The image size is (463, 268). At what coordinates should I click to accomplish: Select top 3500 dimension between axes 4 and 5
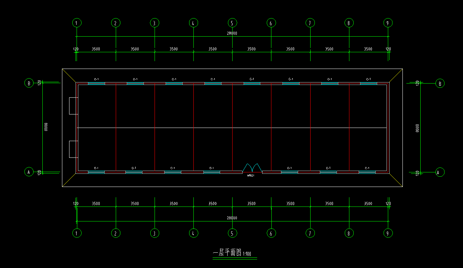[x=213, y=49]
